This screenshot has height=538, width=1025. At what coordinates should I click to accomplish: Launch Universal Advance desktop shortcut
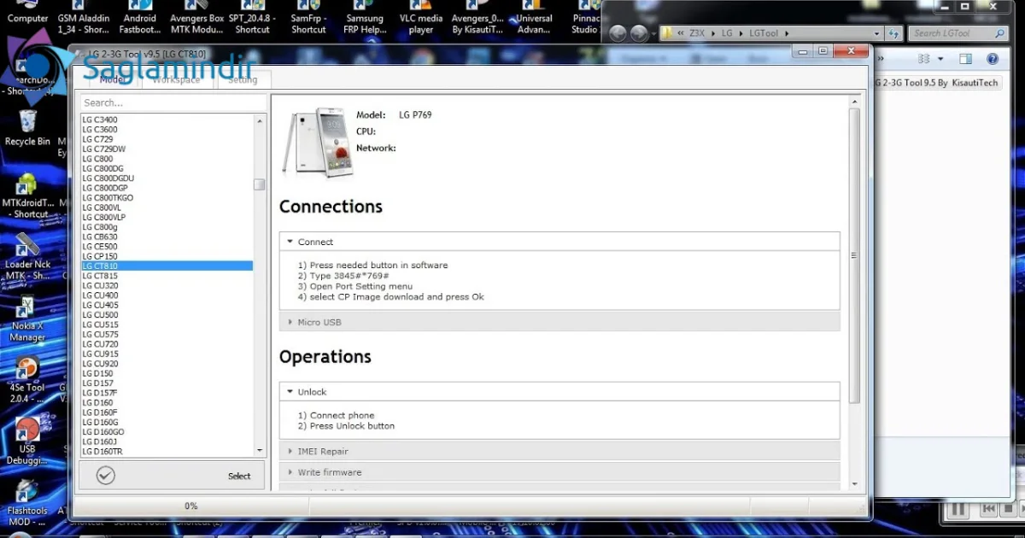tap(535, 17)
